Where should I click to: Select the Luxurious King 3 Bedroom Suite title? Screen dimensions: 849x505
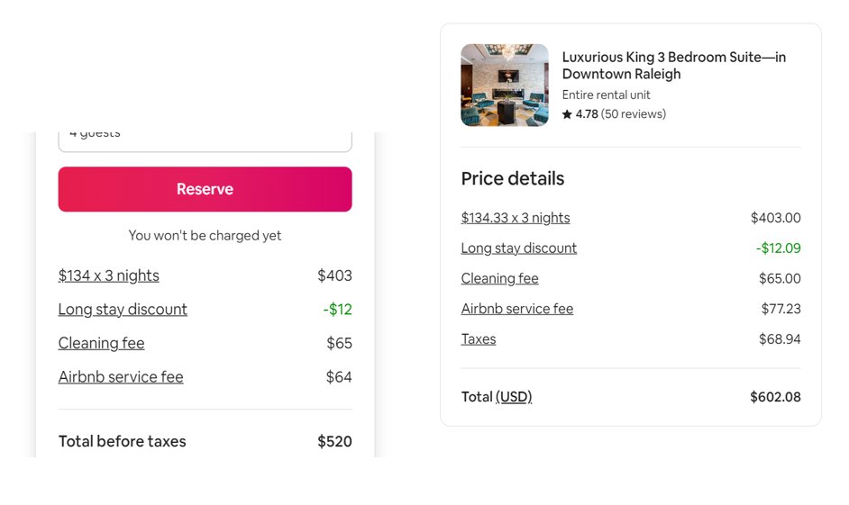[x=673, y=66]
